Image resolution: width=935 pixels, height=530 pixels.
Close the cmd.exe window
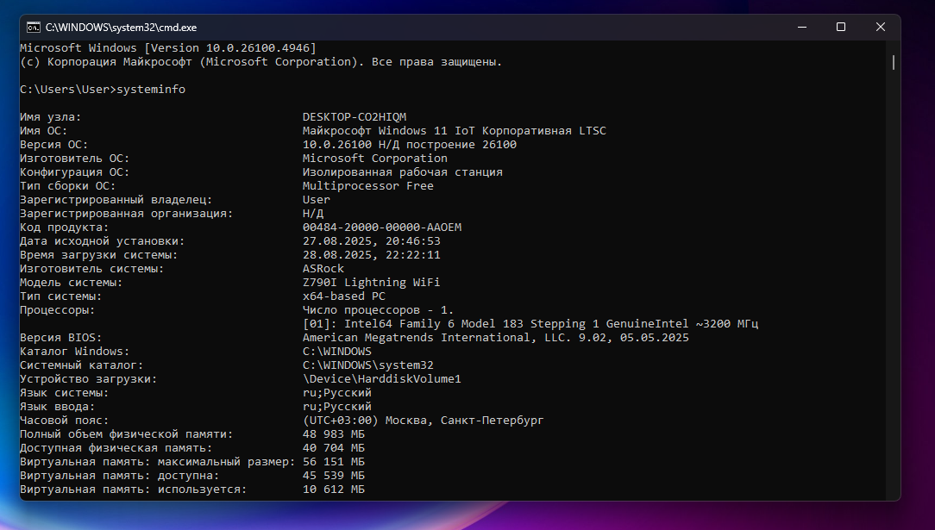(880, 28)
